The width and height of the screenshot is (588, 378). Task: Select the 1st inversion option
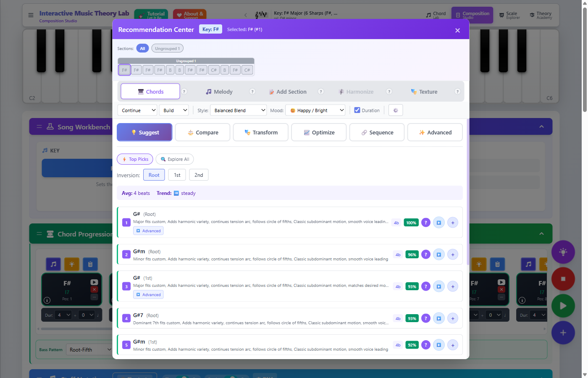177,174
